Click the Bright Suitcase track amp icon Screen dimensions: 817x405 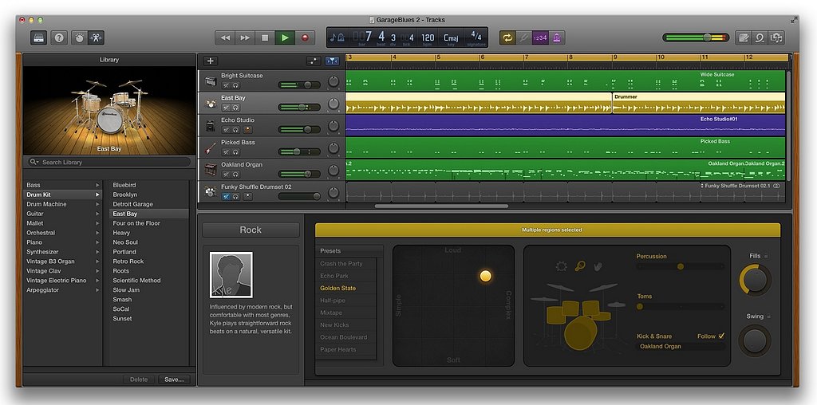point(211,82)
